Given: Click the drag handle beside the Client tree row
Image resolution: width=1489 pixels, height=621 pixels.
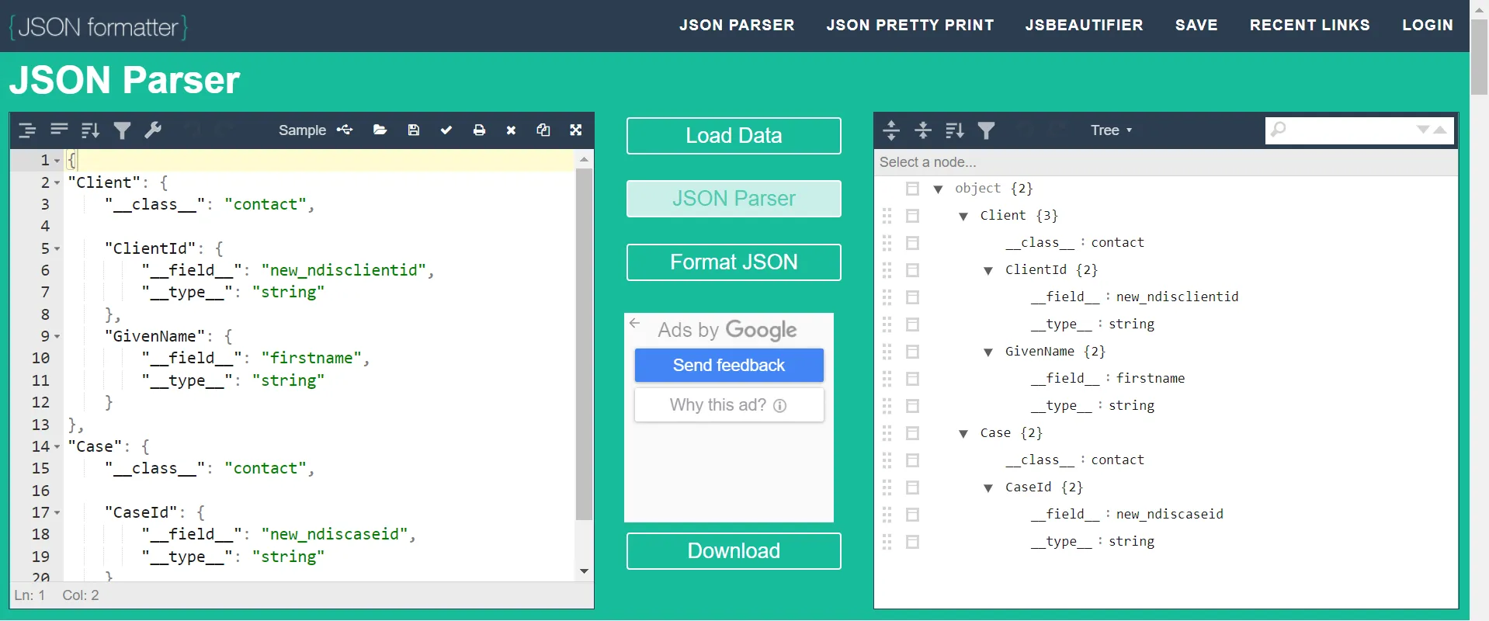Looking at the screenshot, I should pos(887,216).
